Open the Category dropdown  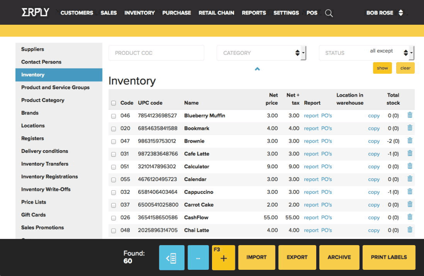(261, 53)
